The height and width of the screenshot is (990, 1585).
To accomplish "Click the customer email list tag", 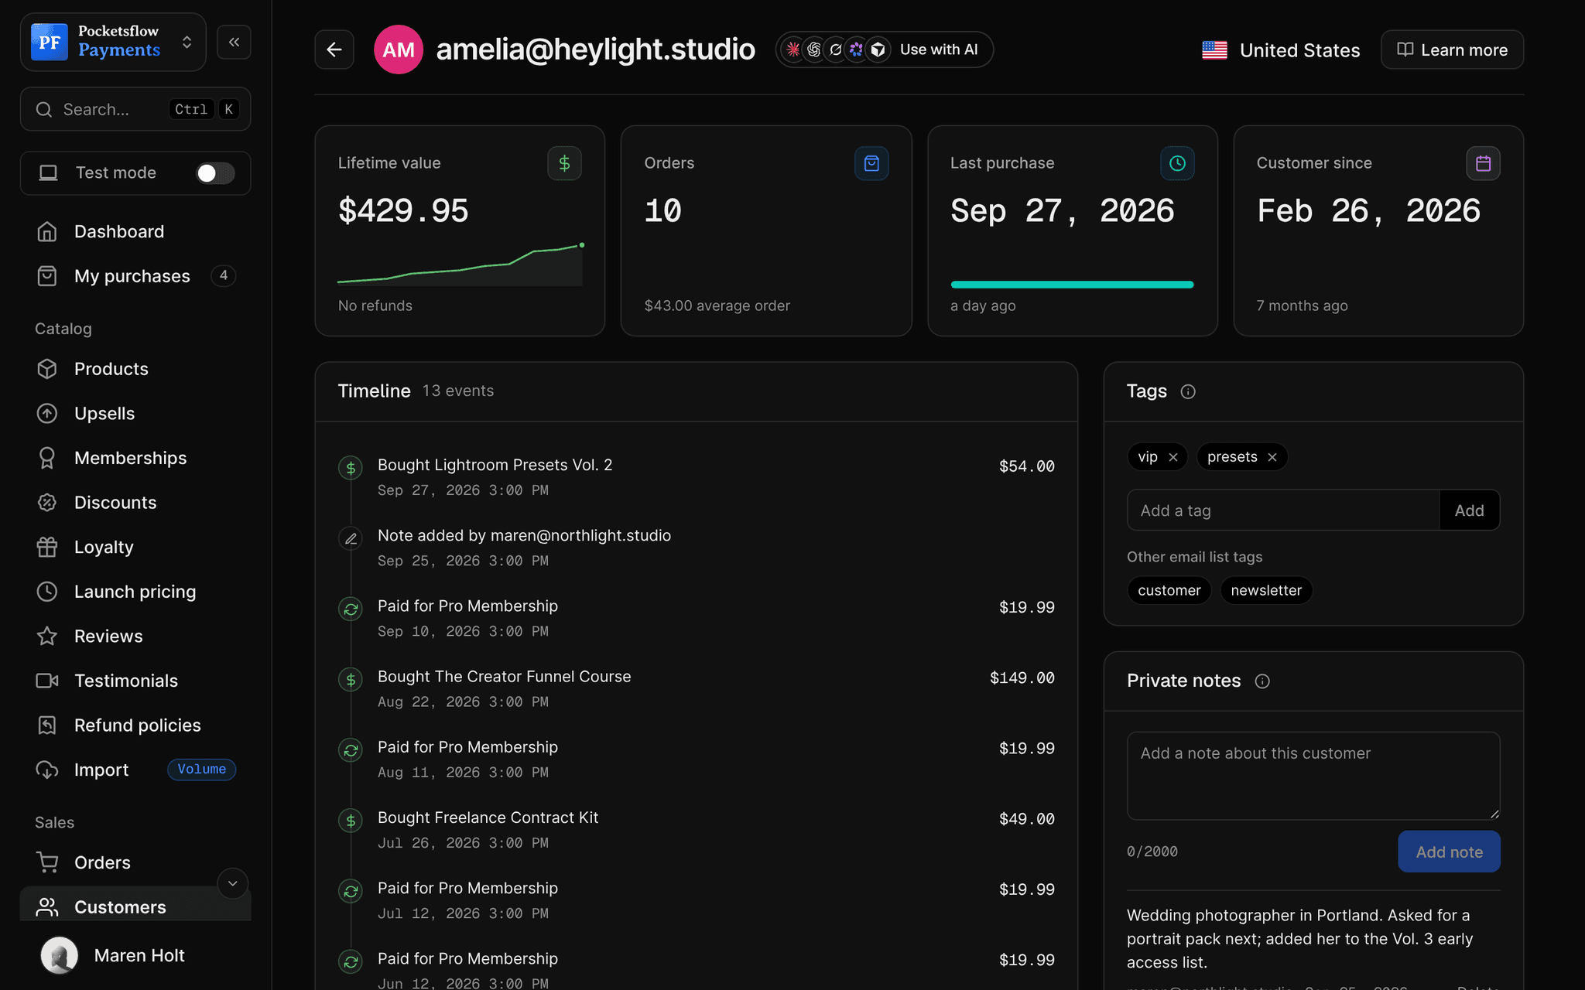I will pyautogui.click(x=1169, y=590).
